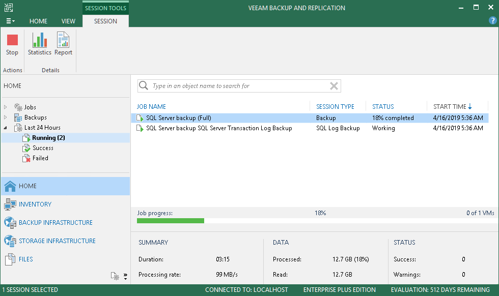Viewport: 499px width, 296px height.
Task: Click the Backup Infrastructure globe icon
Action: [10, 223]
